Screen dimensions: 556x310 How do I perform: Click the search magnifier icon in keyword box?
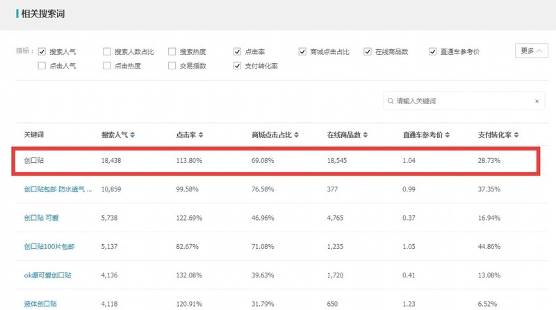click(391, 101)
